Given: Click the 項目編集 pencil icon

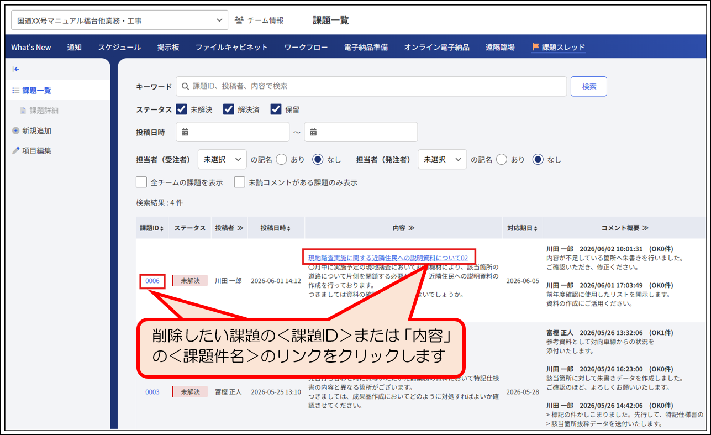Looking at the screenshot, I should coord(15,150).
